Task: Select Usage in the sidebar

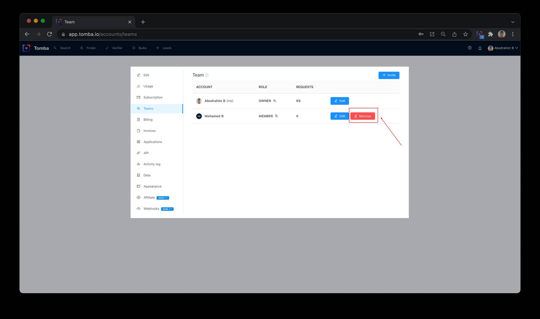Action: [157, 86]
